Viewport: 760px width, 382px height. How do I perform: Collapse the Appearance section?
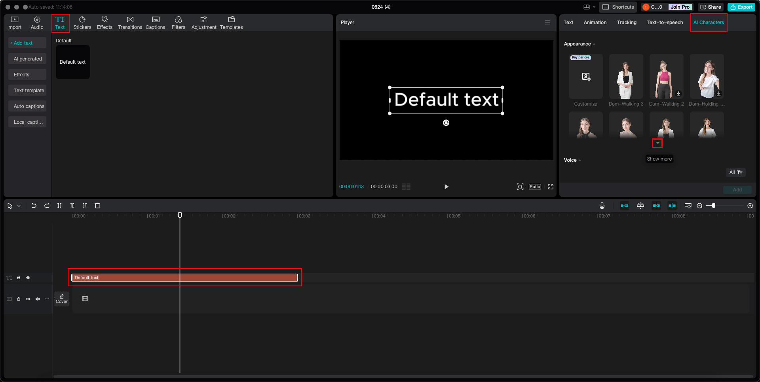(594, 44)
